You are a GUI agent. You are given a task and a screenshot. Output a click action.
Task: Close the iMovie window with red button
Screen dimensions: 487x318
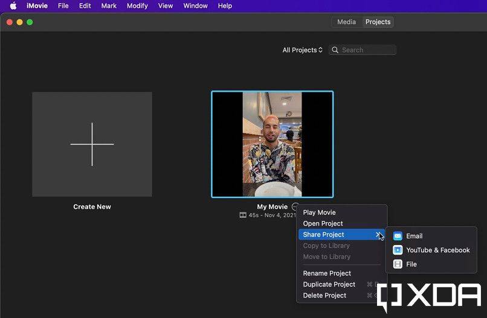click(x=10, y=22)
